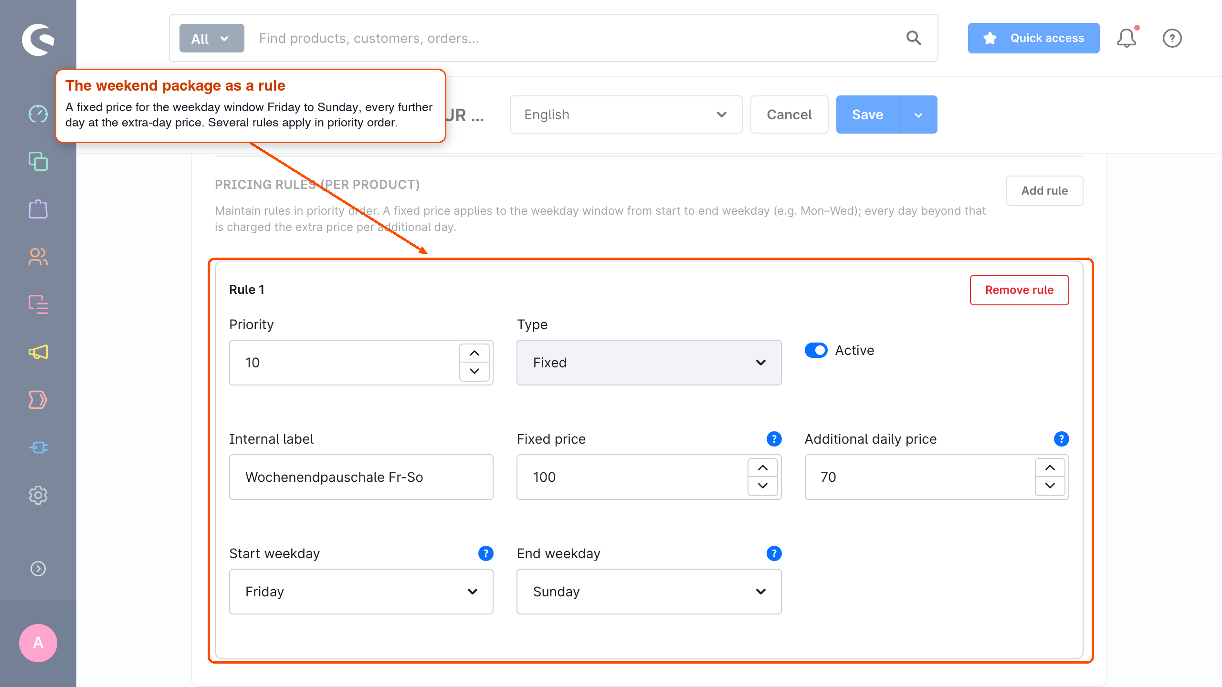The image size is (1222, 687).
Task: Open the All search scope dropdown
Action: [211, 38]
